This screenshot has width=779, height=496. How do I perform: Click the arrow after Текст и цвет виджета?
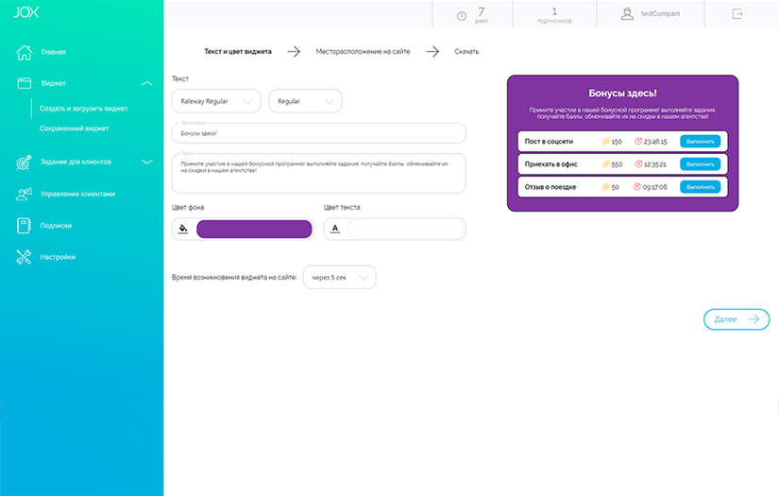tap(294, 51)
